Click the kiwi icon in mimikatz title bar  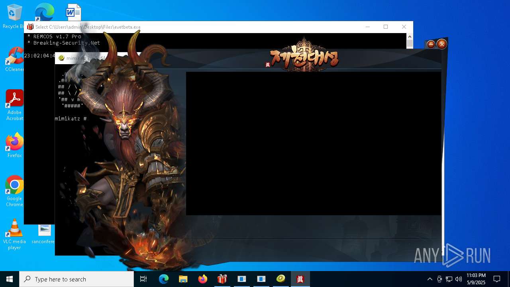click(x=61, y=58)
